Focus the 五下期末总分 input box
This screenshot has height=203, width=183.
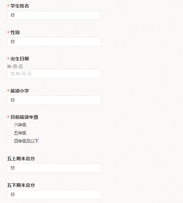(54, 195)
